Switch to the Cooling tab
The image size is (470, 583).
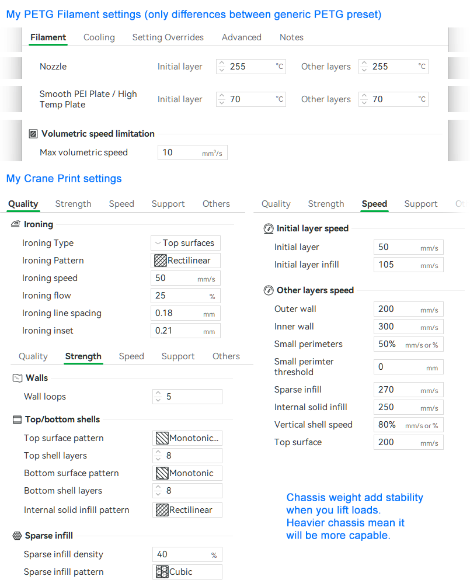[99, 37]
